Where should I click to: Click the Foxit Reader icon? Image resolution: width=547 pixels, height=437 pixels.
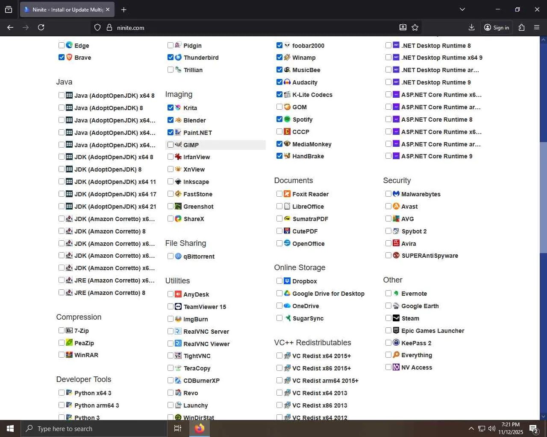(x=287, y=194)
